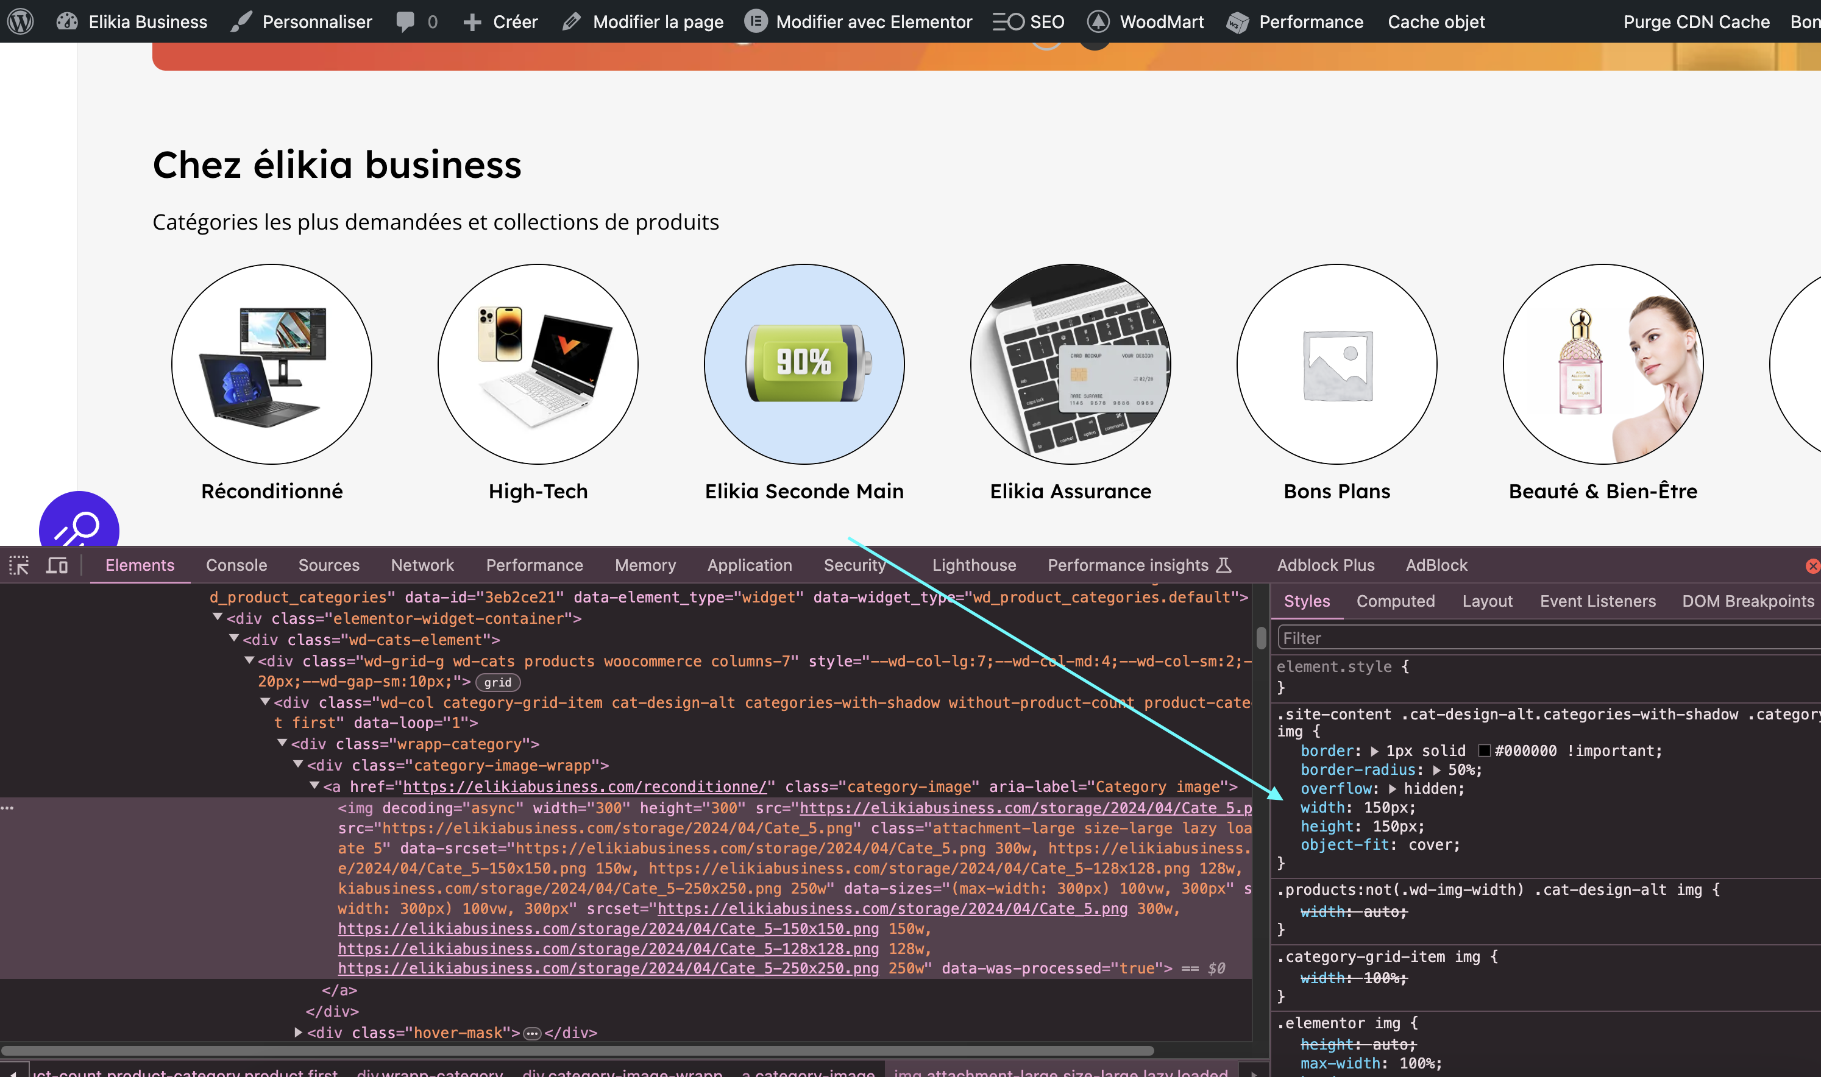Click the red error indicator icon
This screenshot has height=1077, width=1821.
pyautogui.click(x=1812, y=566)
